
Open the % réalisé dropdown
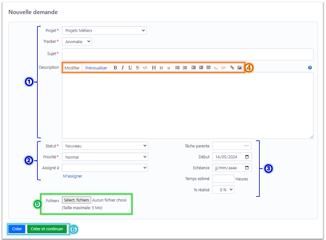coord(225,189)
